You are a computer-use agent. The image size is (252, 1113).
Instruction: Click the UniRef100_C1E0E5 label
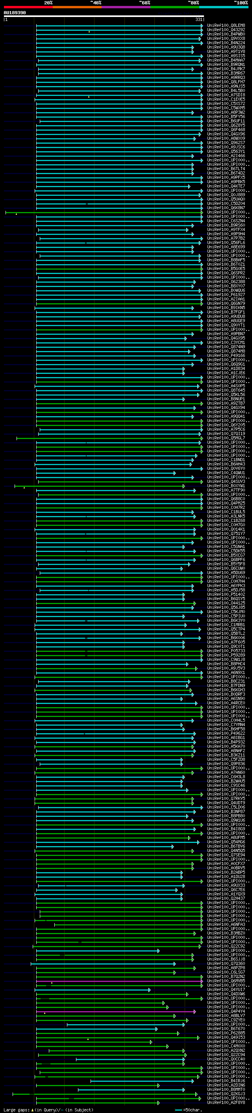point(226,99)
